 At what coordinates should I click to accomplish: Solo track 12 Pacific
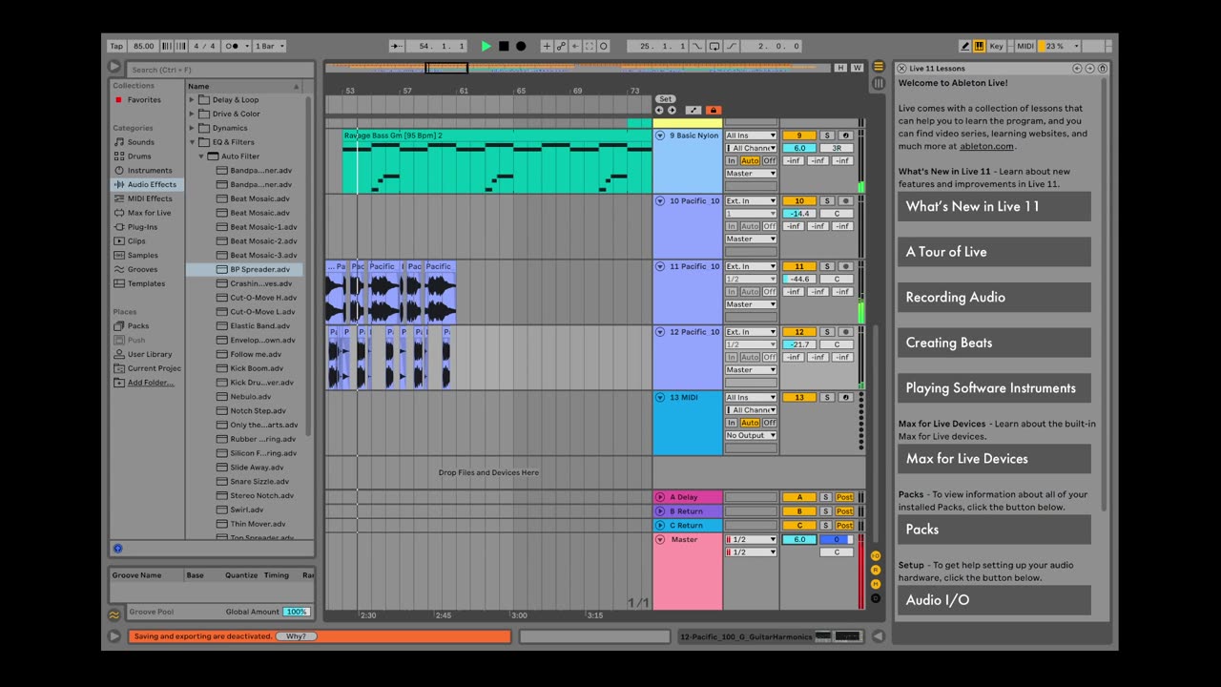pyautogui.click(x=828, y=332)
